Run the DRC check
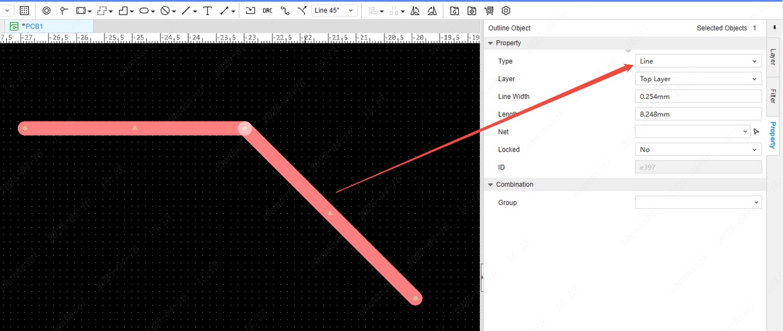783x331 pixels. pos(267,10)
